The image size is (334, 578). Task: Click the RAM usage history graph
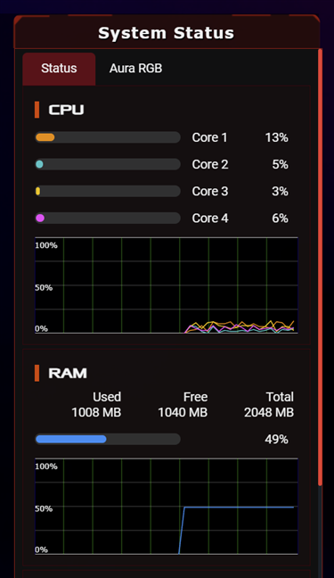[x=167, y=506]
